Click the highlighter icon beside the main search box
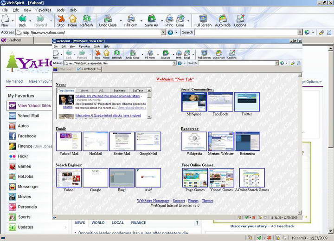Image resolution: width=334 pixels, height=241 pixels. [x=321, y=33]
